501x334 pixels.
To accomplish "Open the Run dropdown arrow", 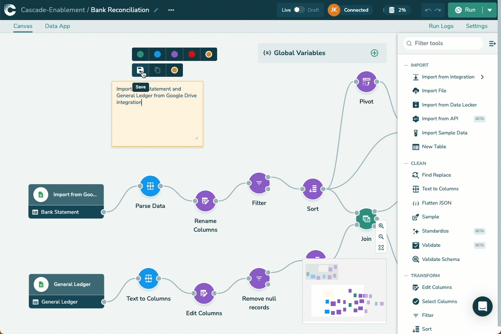I will point(490,10).
